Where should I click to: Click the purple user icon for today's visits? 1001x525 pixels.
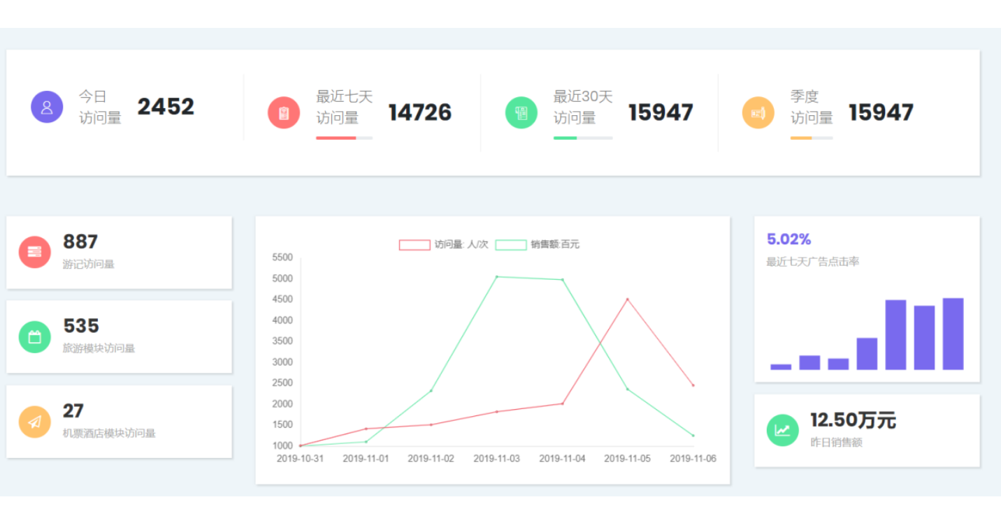[47, 107]
